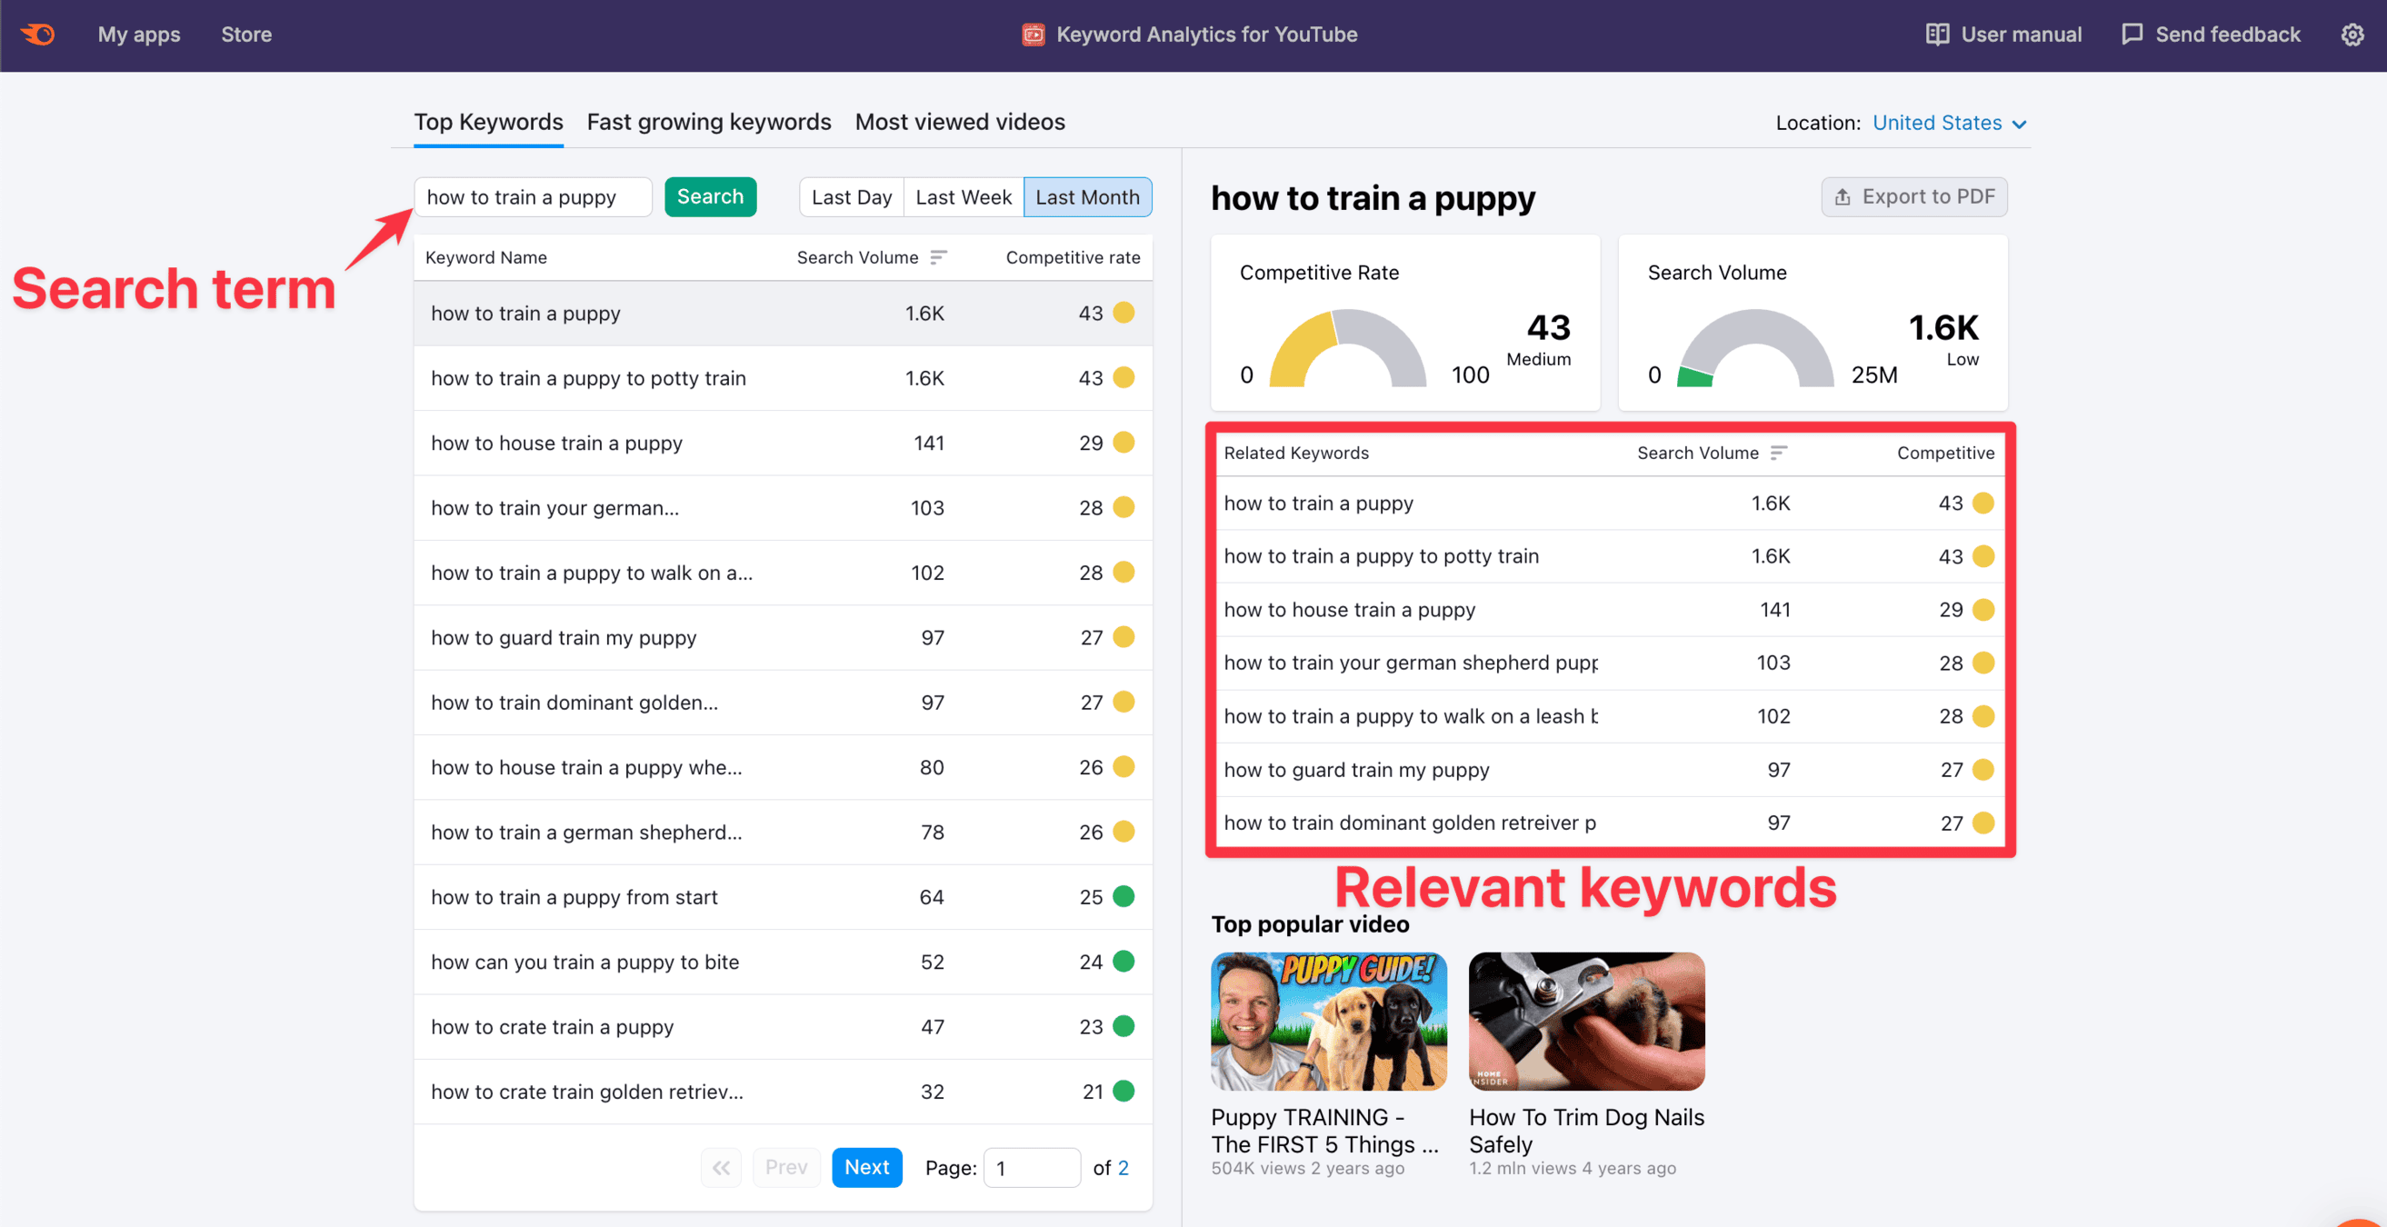Select 'how to train your german...' row
Screen dimensions: 2387x1227
783,508
